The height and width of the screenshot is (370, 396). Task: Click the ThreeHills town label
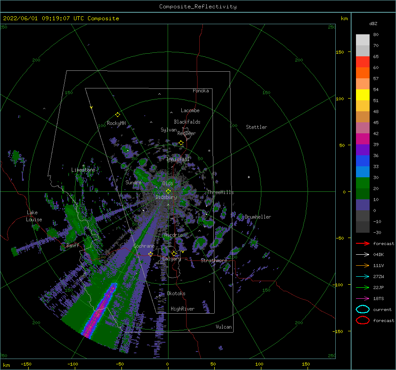coord(220,192)
